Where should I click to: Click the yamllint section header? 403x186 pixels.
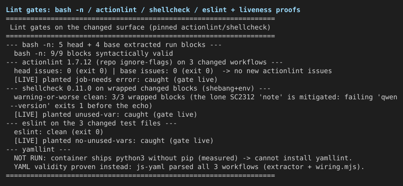[x=38, y=150]
